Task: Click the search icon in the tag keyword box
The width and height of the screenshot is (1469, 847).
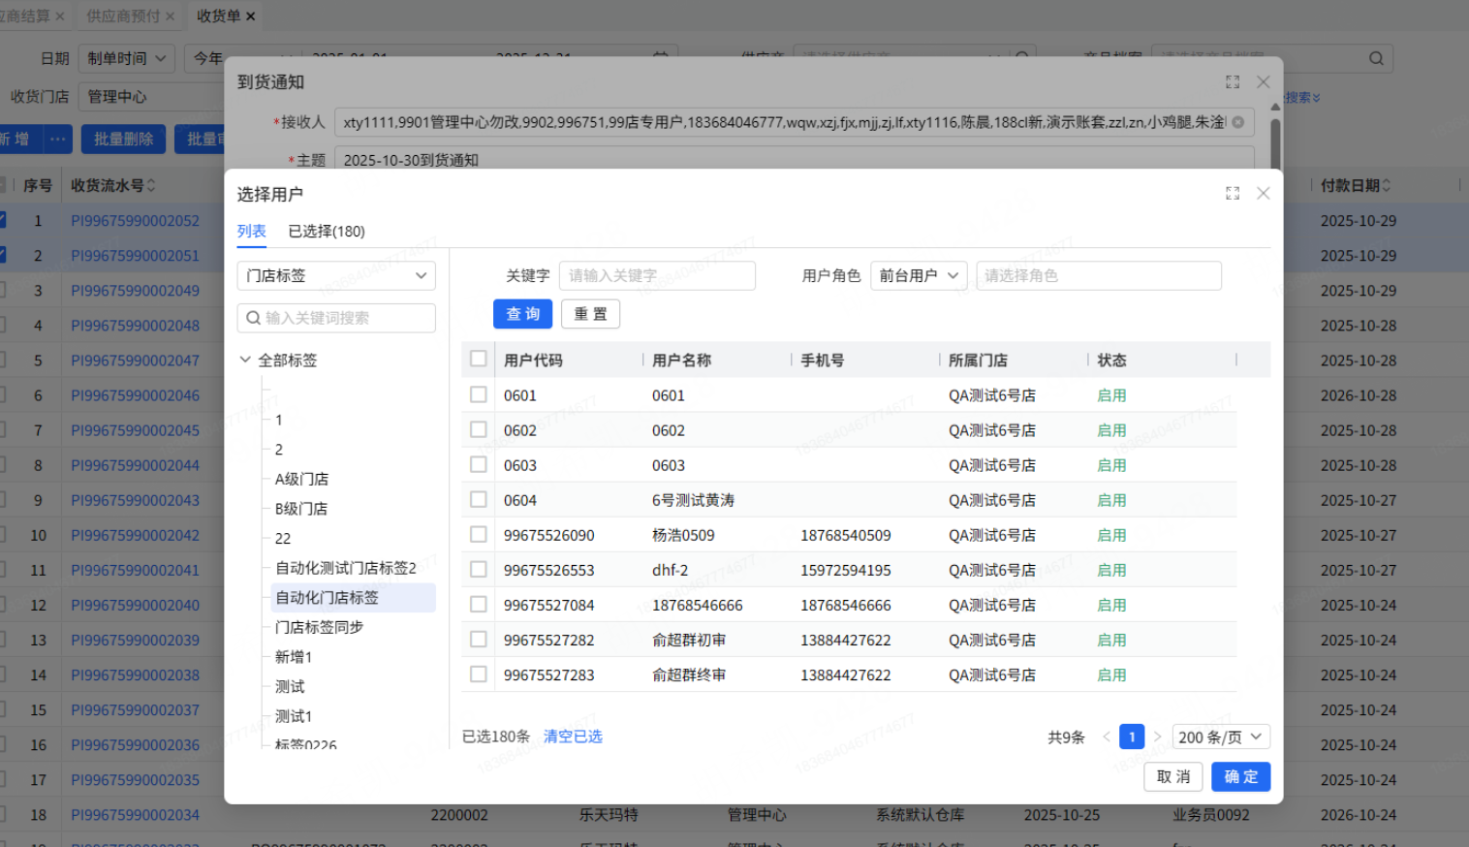Action: point(254,318)
